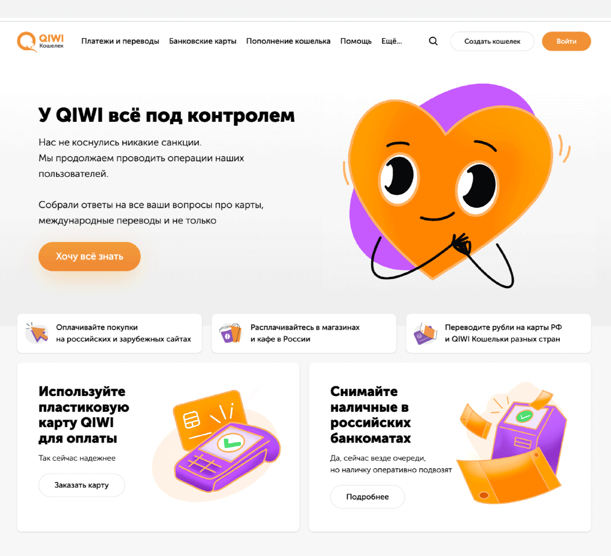The image size is (611, 556).
Task: Click the orange Войти button
Action: tap(566, 42)
